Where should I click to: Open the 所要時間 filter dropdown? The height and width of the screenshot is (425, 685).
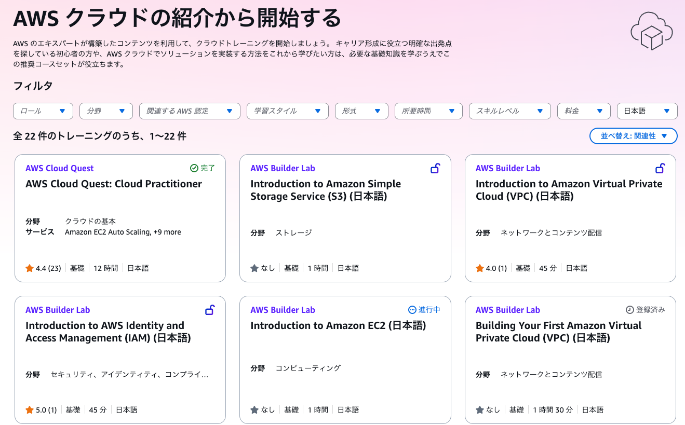tap(428, 111)
